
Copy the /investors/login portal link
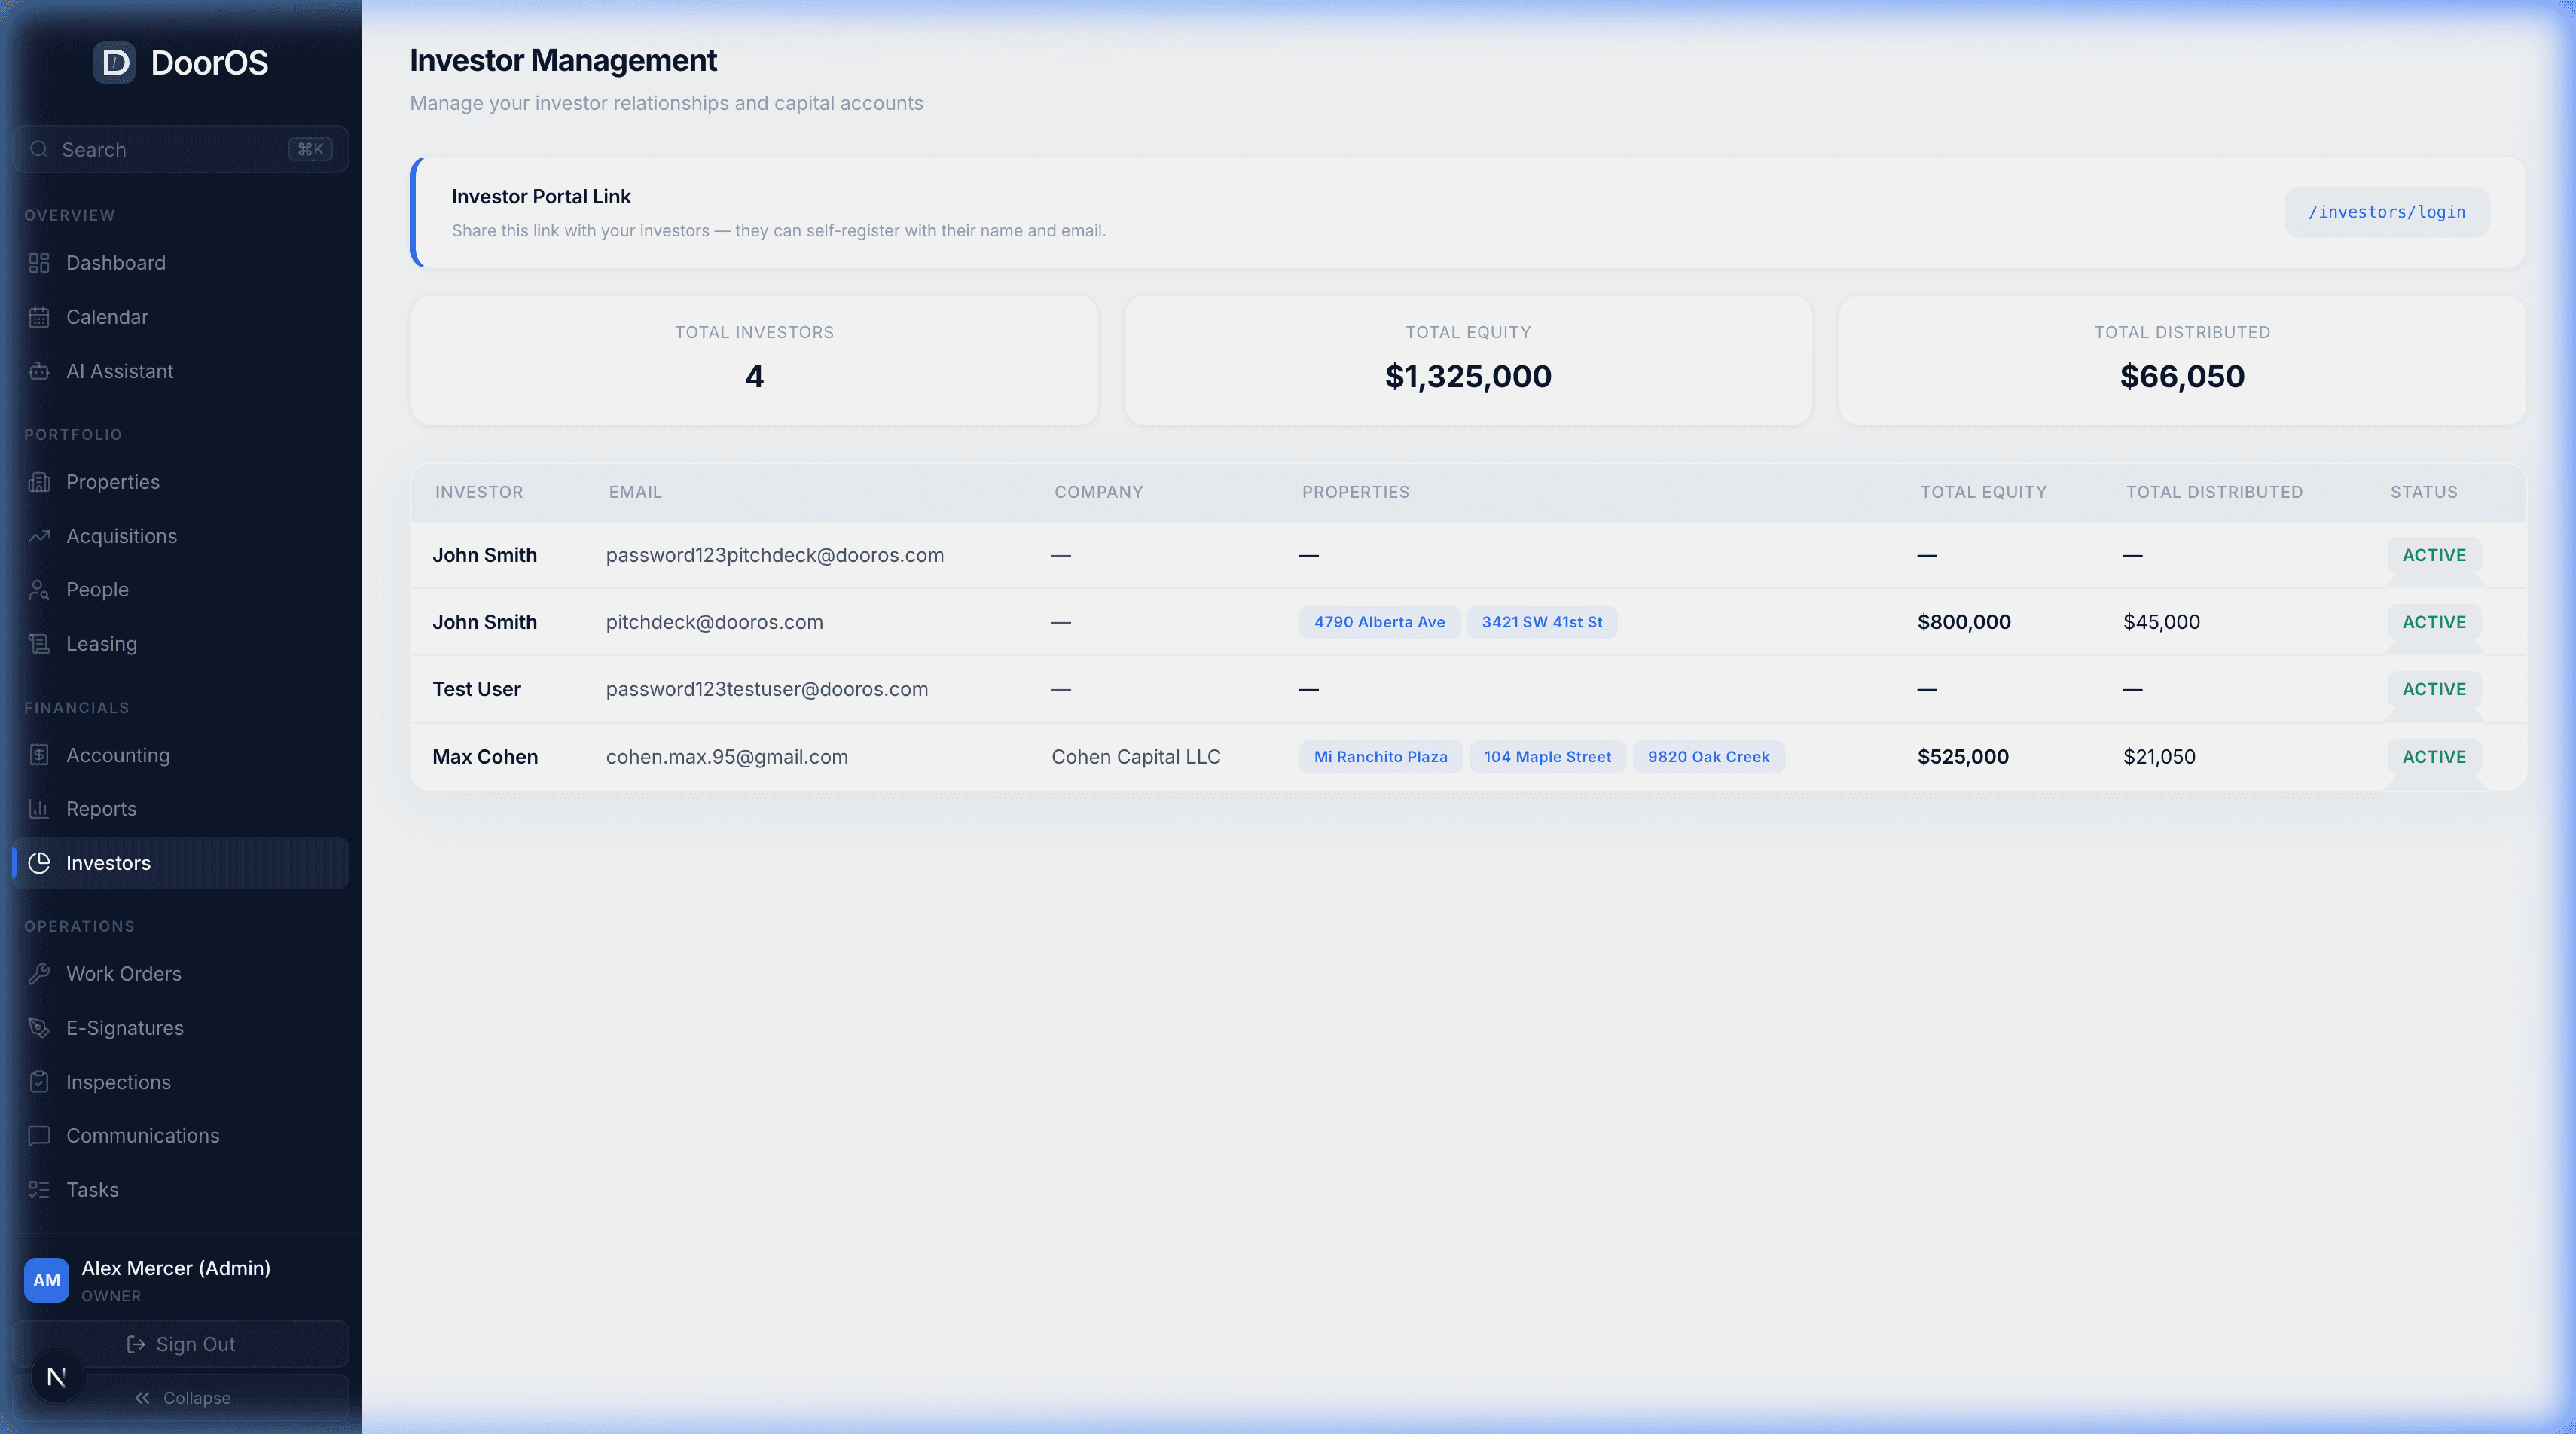coord(2386,212)
